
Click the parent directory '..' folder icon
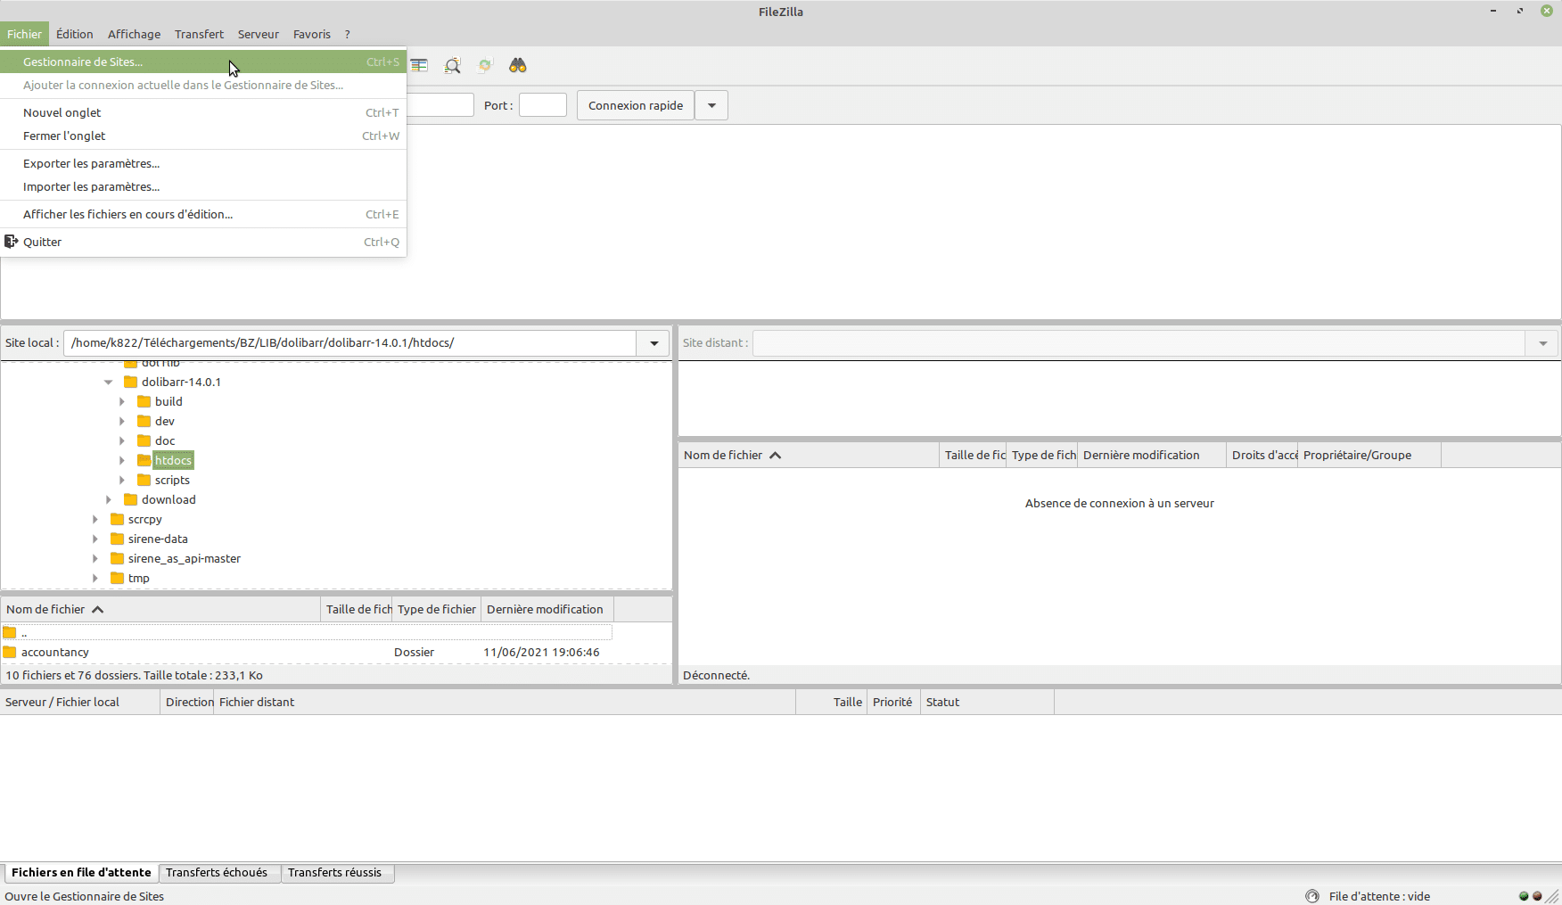10,632
